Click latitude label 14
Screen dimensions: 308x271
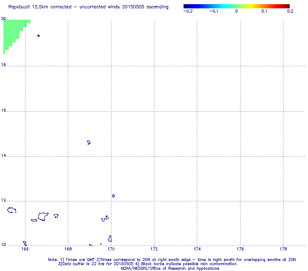pyautogui.click(x=3, y=156)
